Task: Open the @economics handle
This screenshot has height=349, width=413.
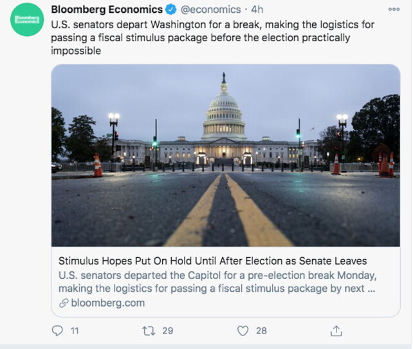Action: coord(210,10)
